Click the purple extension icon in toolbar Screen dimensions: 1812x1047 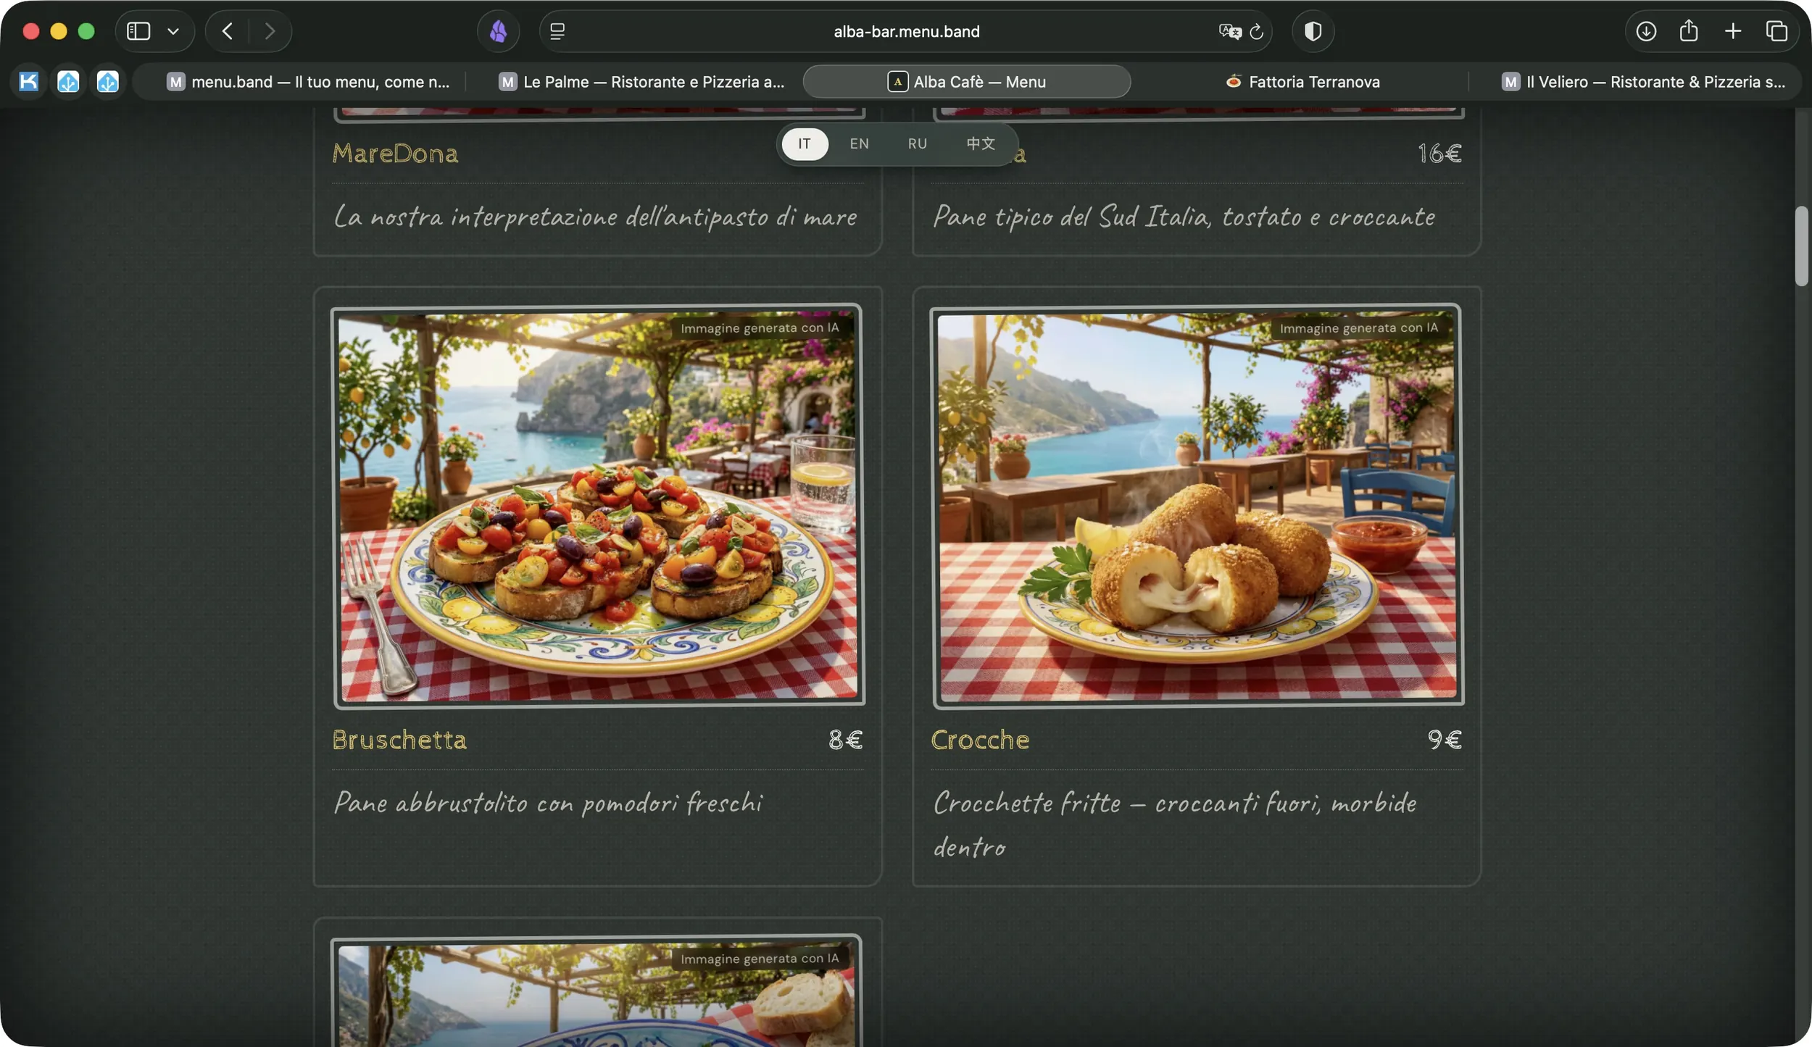pos(499,31)
